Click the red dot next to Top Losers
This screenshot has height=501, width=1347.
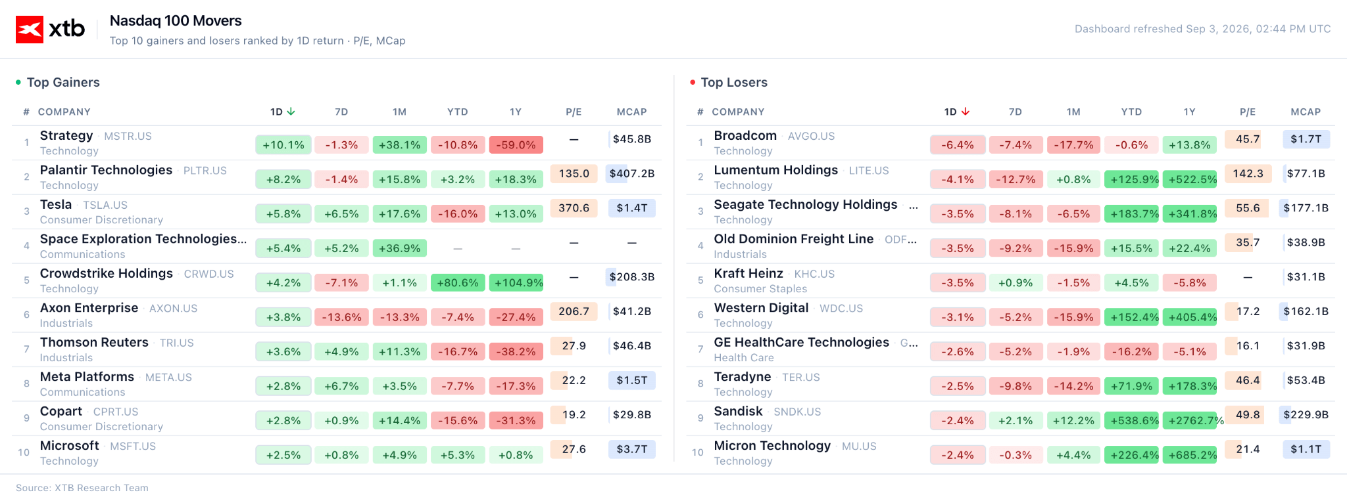693,82
